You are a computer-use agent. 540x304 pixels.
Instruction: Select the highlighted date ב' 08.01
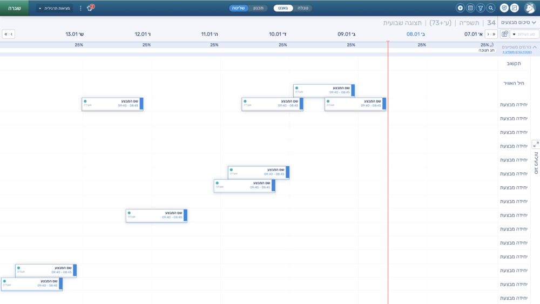tap(416, 34)
